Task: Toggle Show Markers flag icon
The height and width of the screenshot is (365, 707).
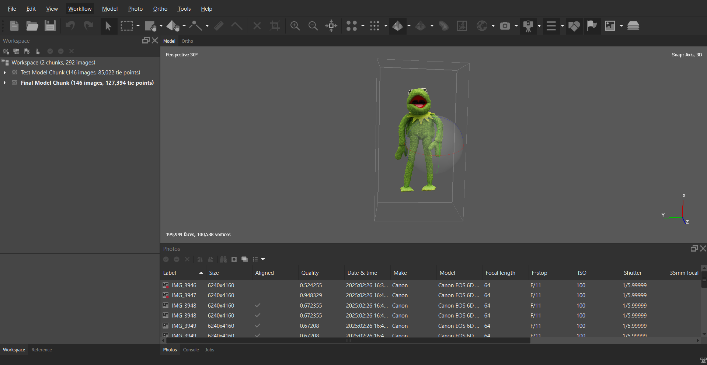Action: tap(592, 26)
